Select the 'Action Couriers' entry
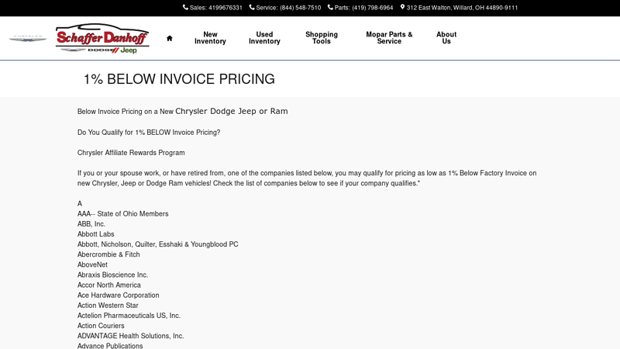620x349 pixels. tap(101, 326)
